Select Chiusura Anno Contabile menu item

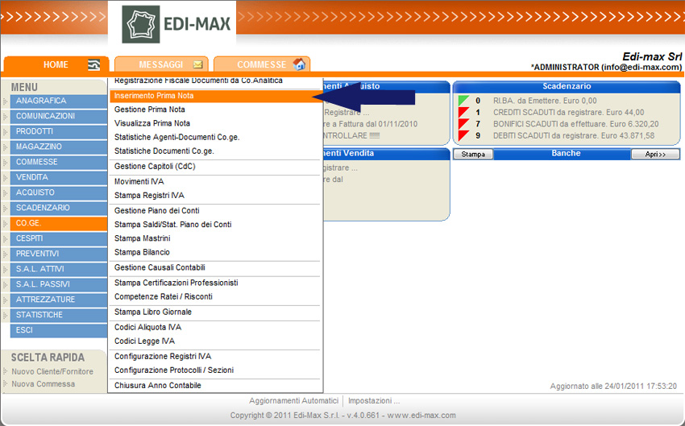158,385
